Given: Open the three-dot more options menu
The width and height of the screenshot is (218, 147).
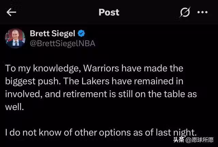Looking at the screenshot, I should point(203,13).
